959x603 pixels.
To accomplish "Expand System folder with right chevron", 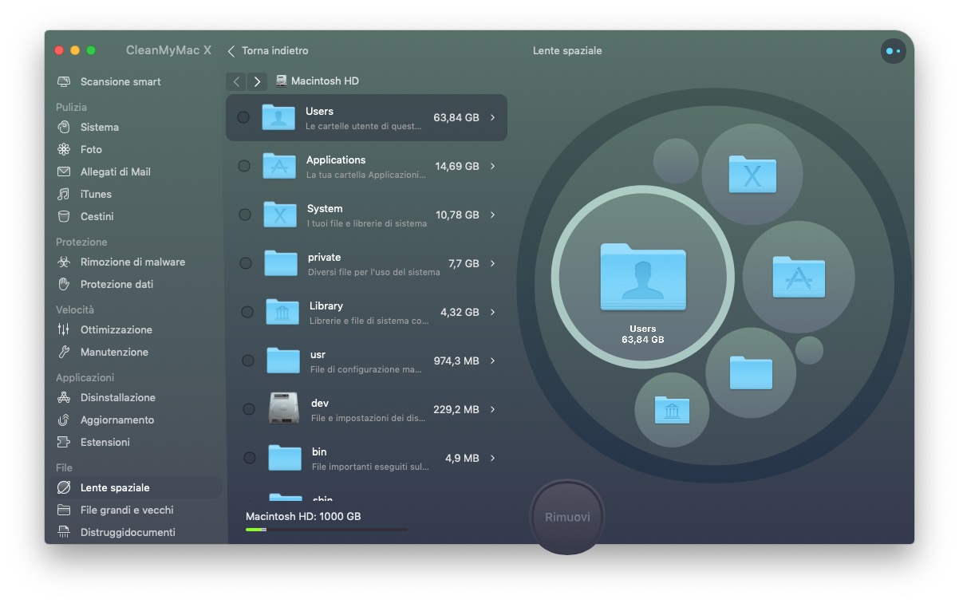I will tap(493, 215).
